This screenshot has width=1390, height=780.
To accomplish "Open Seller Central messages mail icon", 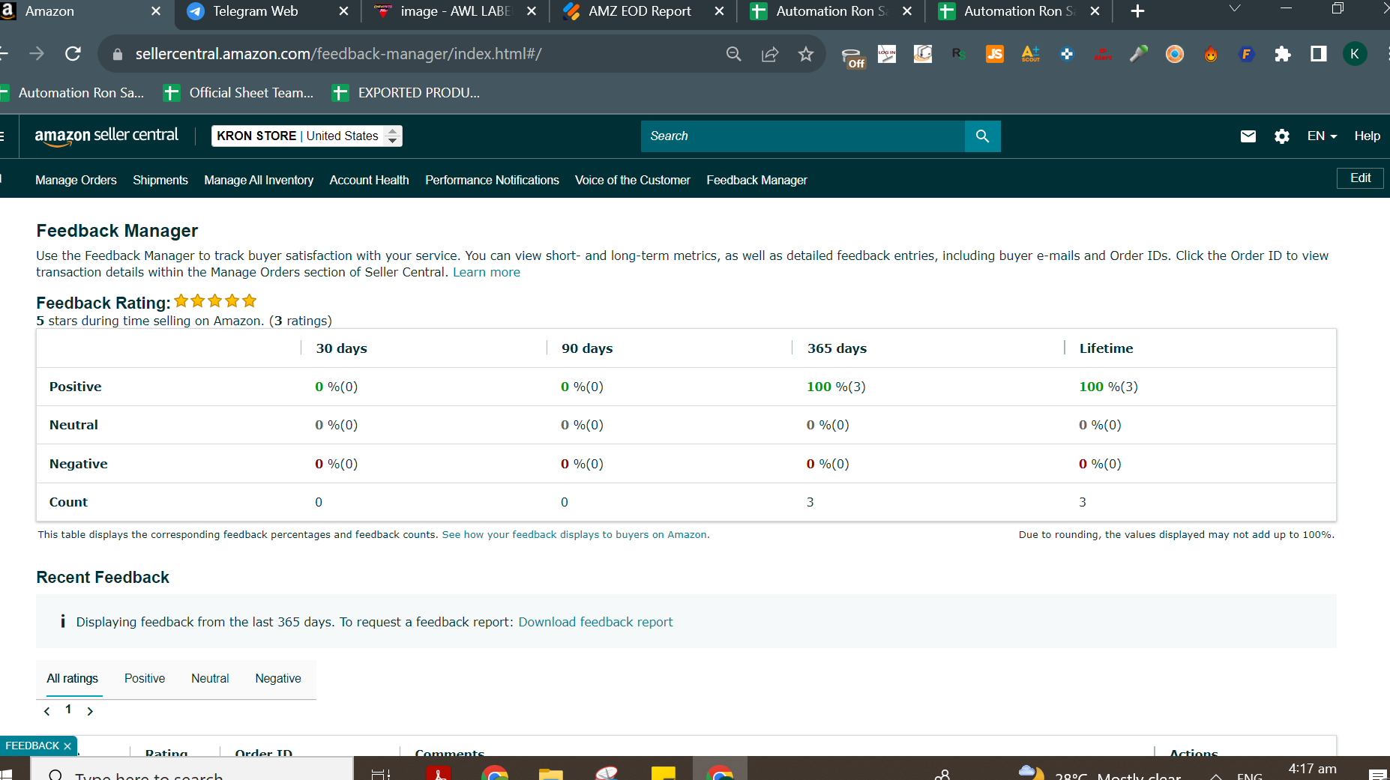I will [1248, 136].
